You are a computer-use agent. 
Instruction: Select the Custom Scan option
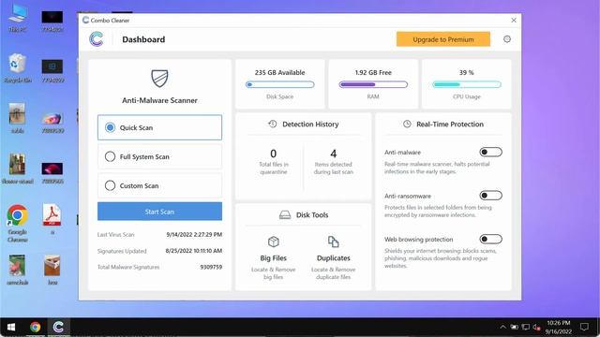tap(159, 185)
